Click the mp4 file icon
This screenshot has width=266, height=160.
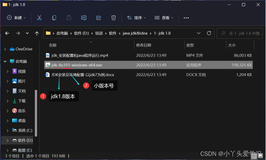pyautogui.click(x=48, y=55)
